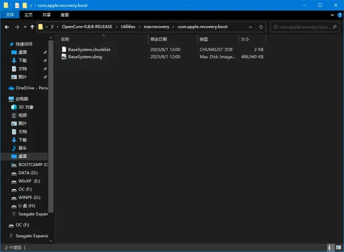Open the quick access toolbar customize dropdown

tap(31, 6)
